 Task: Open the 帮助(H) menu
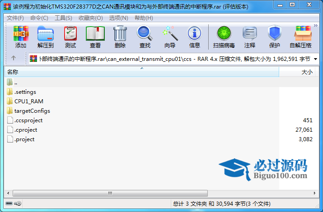pos(144,18)
